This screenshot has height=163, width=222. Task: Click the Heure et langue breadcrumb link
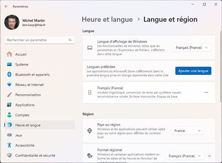click(107, 20)
